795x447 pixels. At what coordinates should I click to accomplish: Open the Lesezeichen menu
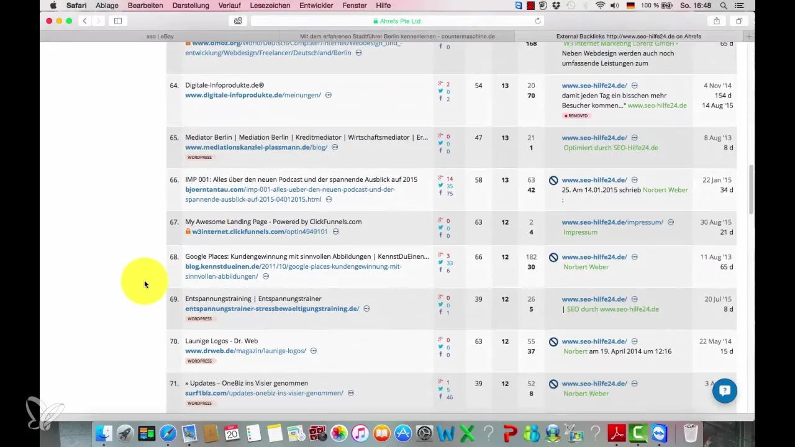coord(270,6)
